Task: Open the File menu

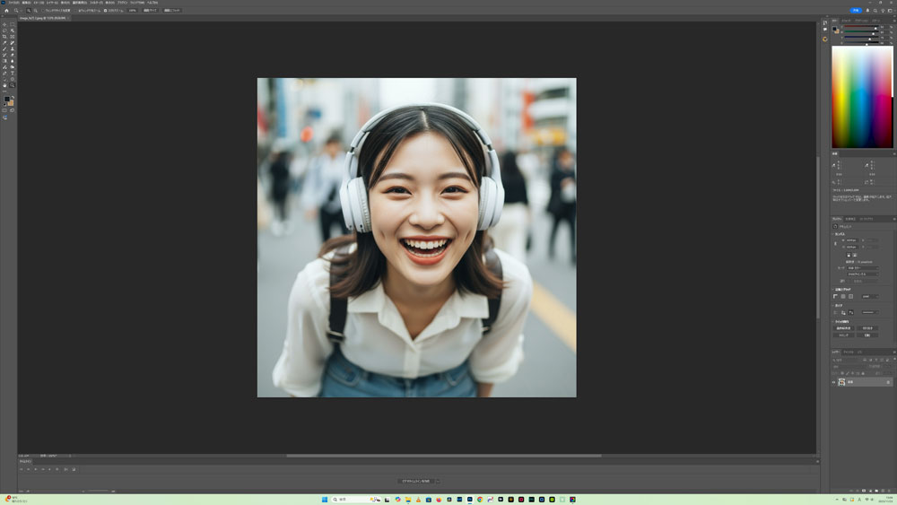Action: (x=13, y=3)
